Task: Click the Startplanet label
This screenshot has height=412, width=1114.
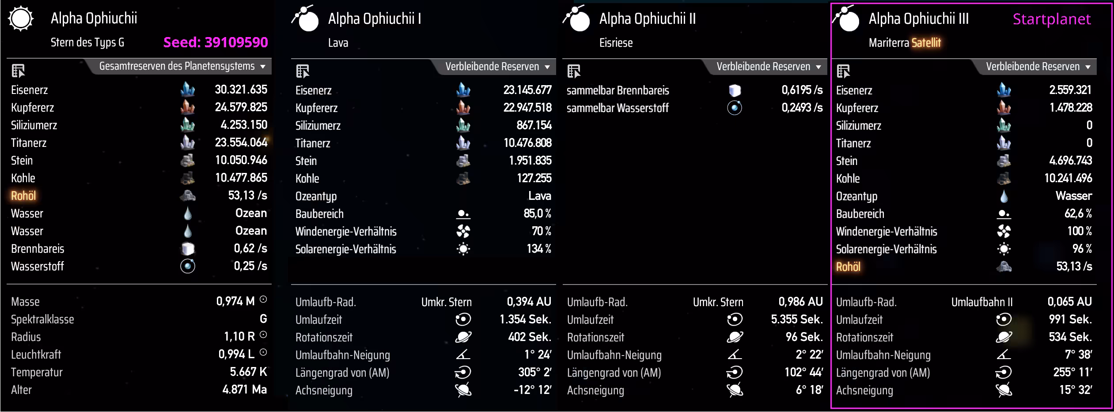Action: (x=1052, y=19)
